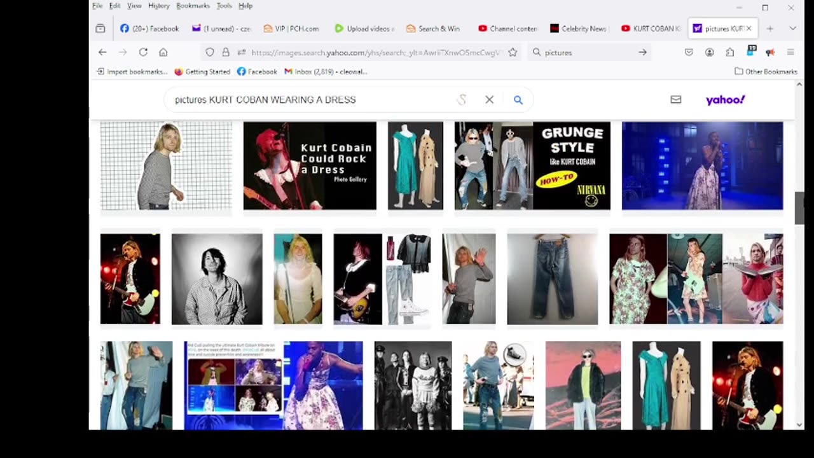Image resolution: width=814 pixels, height=458 pixels.
Task: Reload the current page
Action: pos(143,52)
